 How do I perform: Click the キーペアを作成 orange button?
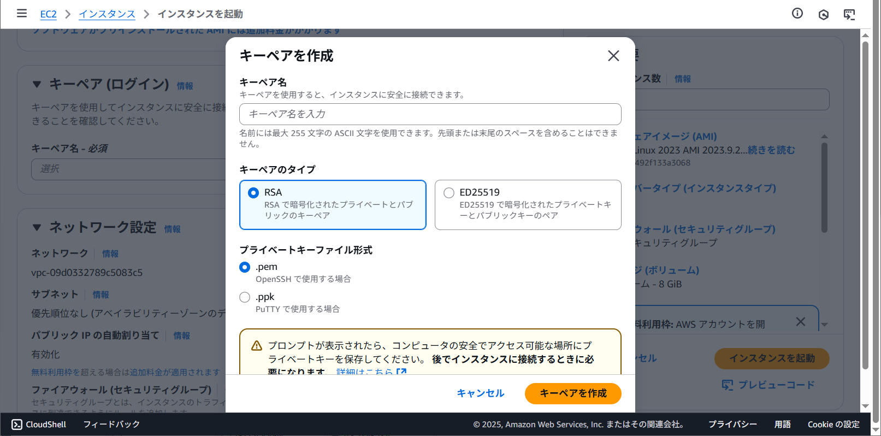(573, 393)
